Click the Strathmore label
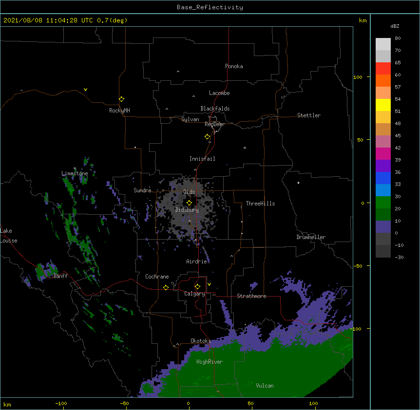Screen dimensions: 420x410 [251, 296]
